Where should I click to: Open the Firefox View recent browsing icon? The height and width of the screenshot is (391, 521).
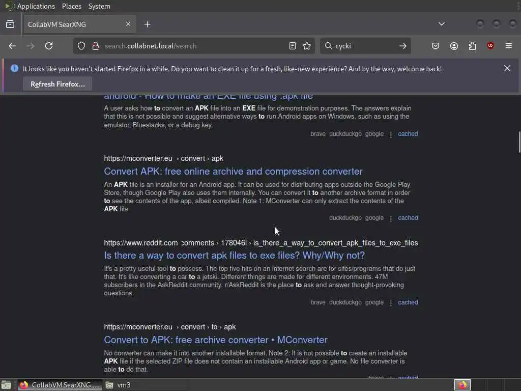(10, 24)
